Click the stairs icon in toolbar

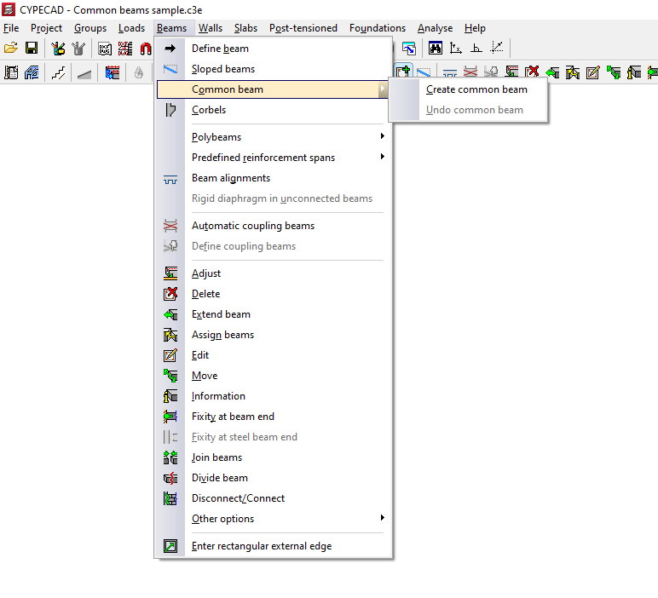58,73
